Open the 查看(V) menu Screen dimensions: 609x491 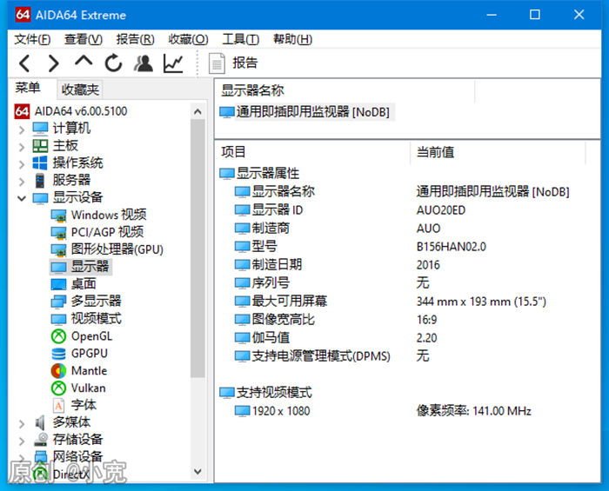coord(84,39)
